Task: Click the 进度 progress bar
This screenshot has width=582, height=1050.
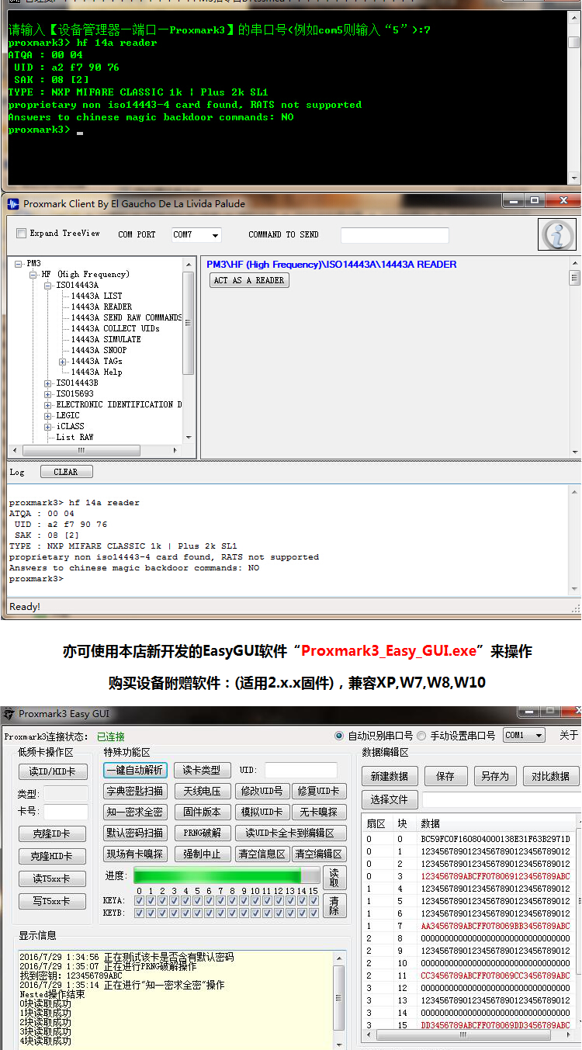Action: pyautogui.click(x=226, y=876)
